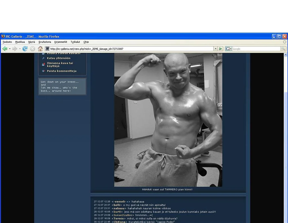
Task: Go to the Home page icon
Action: click(40, 49)
